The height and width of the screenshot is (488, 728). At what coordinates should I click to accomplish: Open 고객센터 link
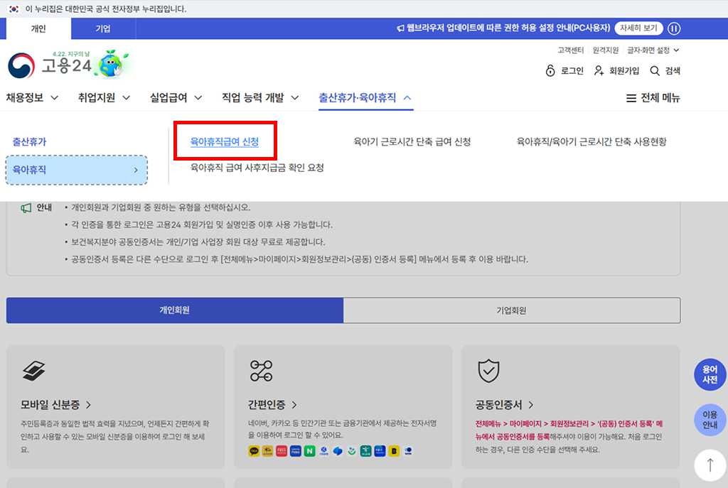(x=571, y=50)
